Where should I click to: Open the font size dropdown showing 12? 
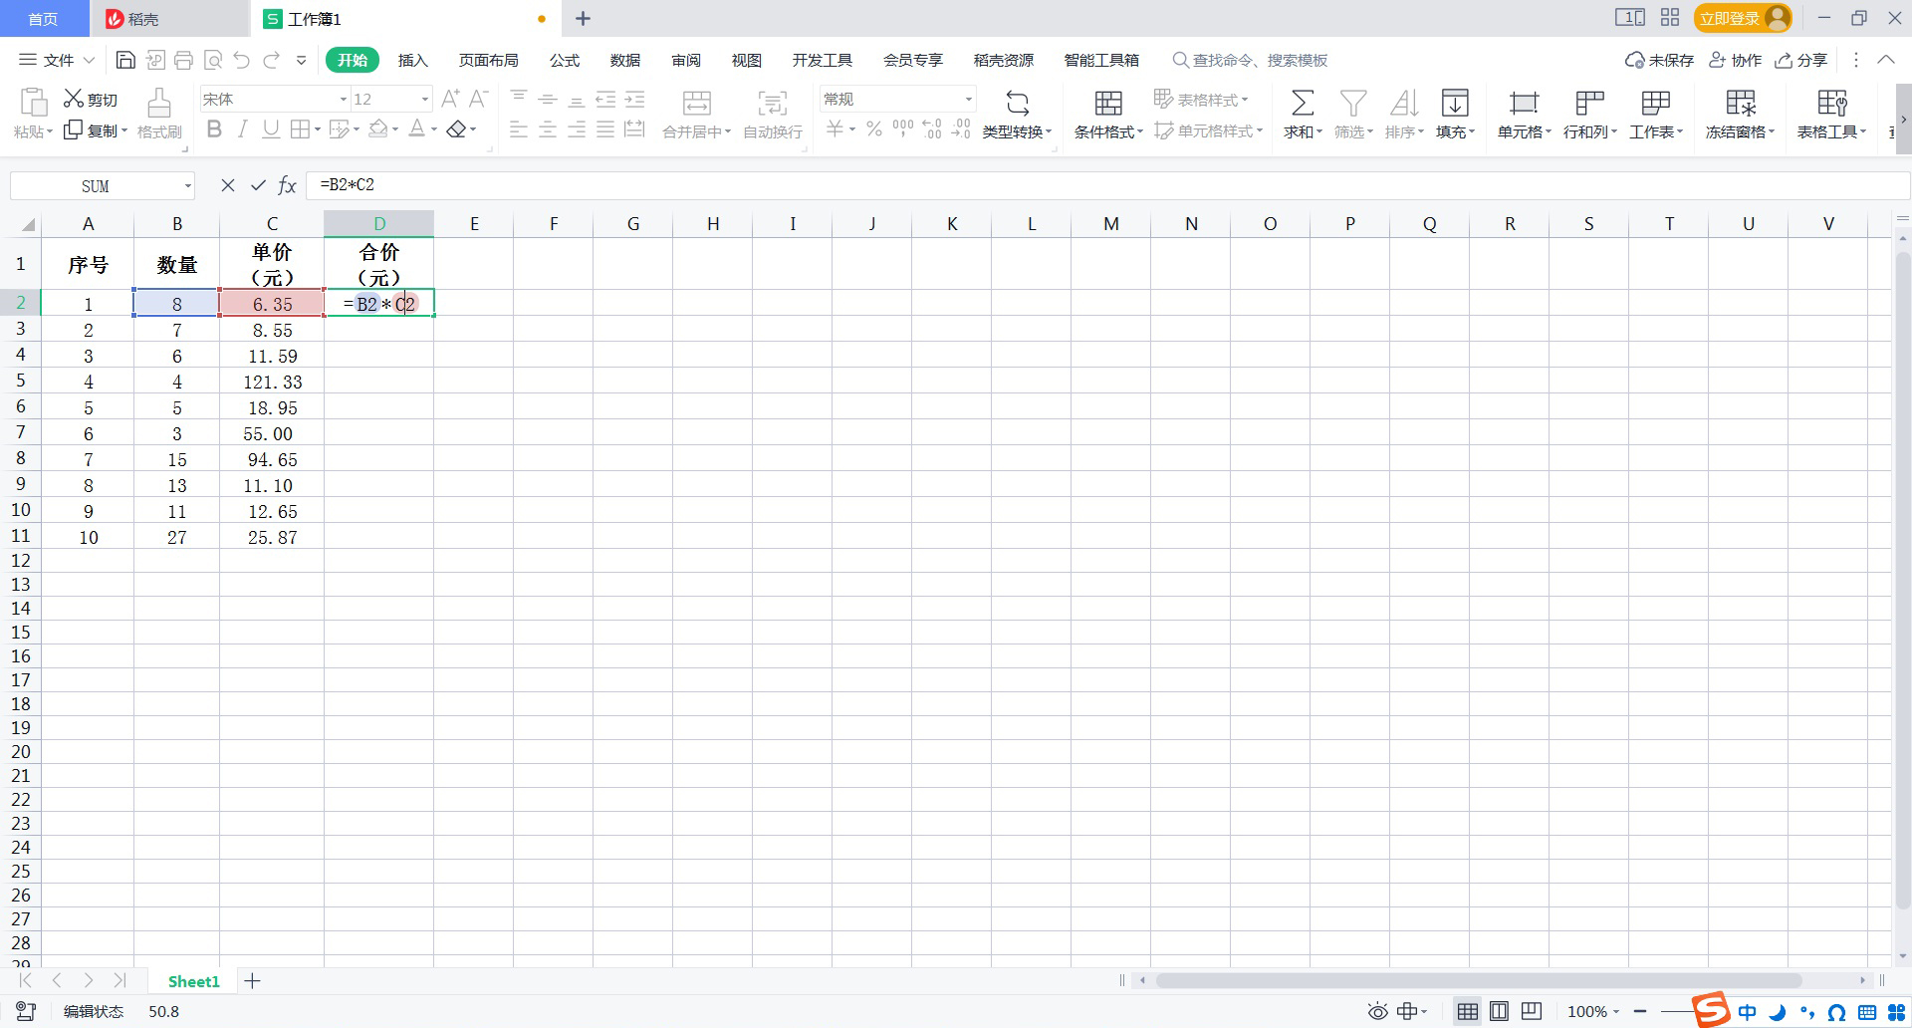click(x=425, y=99)
